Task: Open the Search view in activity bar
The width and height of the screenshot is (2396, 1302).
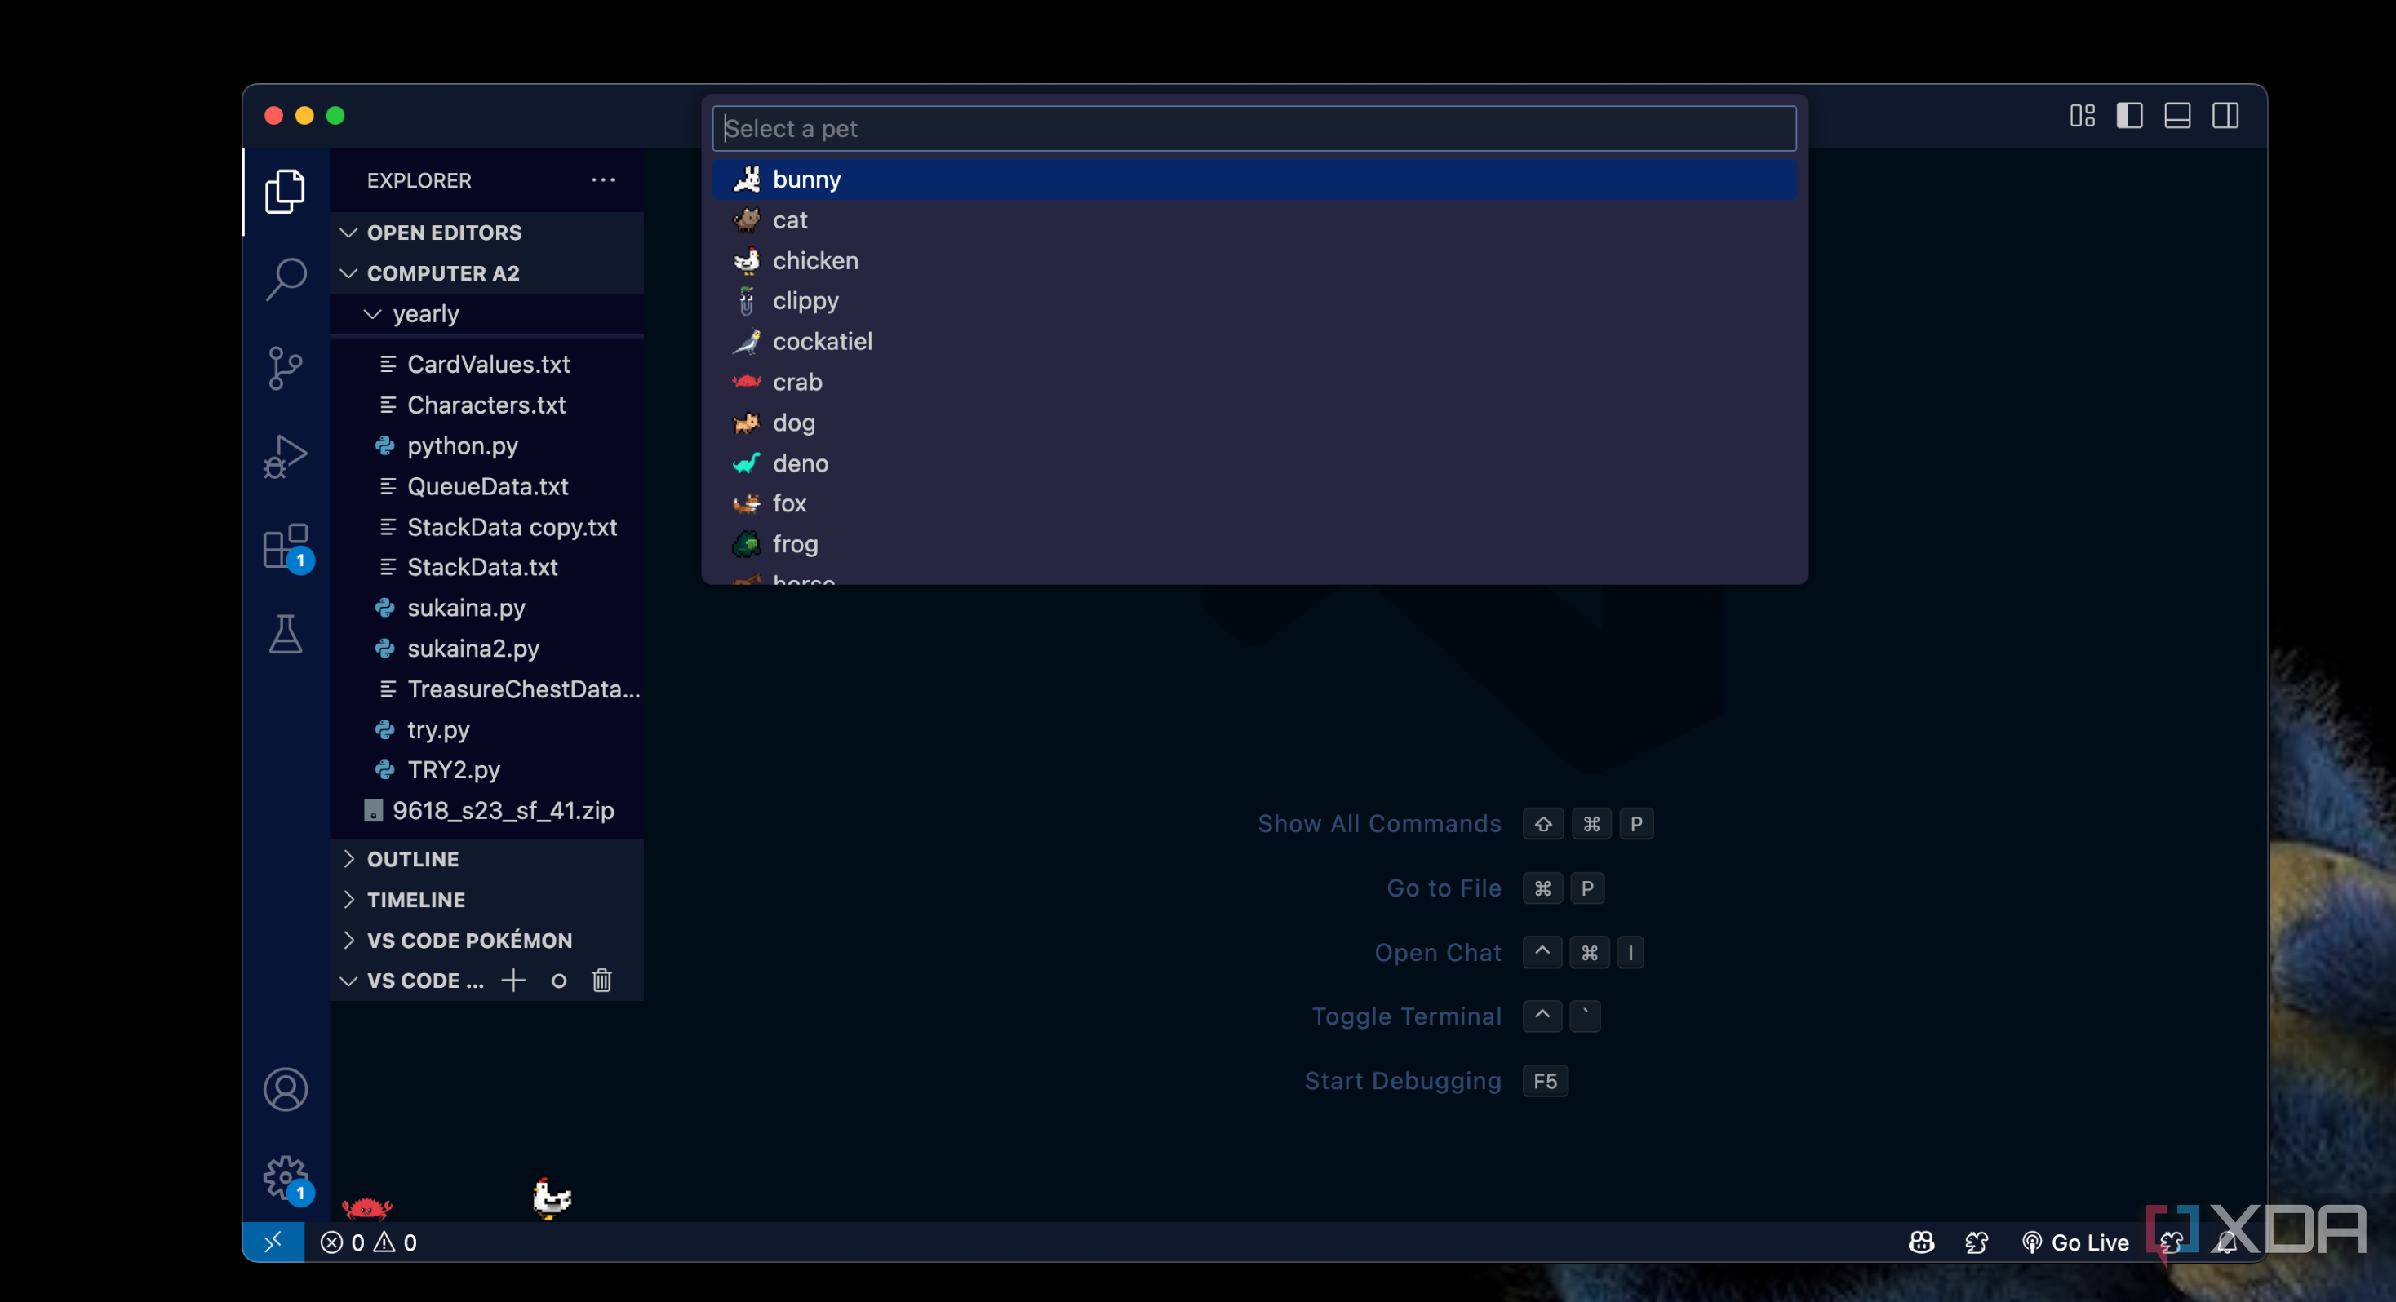Action: 286,278
